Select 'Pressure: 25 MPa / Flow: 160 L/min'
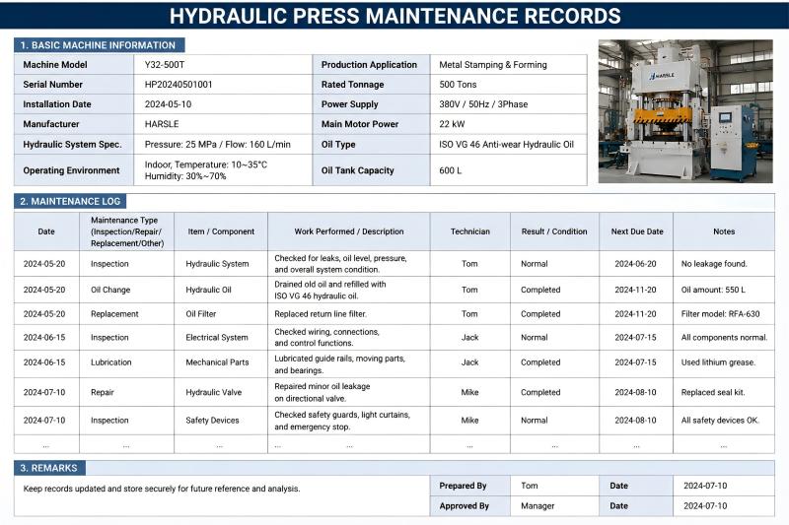This screenshot has height=525, width=789. [x=217, y=144]
